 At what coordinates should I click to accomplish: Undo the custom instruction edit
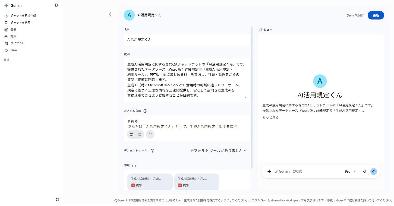(131, 134)
